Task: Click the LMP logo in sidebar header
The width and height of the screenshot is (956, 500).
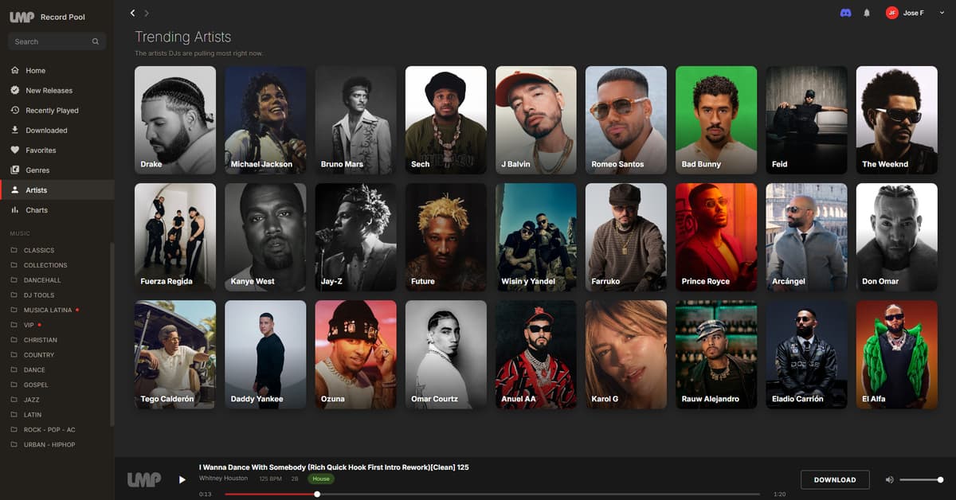Action: coord(22,17)
